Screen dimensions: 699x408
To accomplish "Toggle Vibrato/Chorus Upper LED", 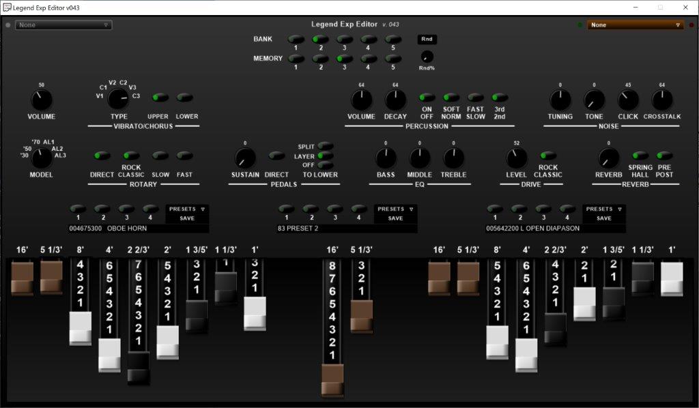I will pos(160,97).
